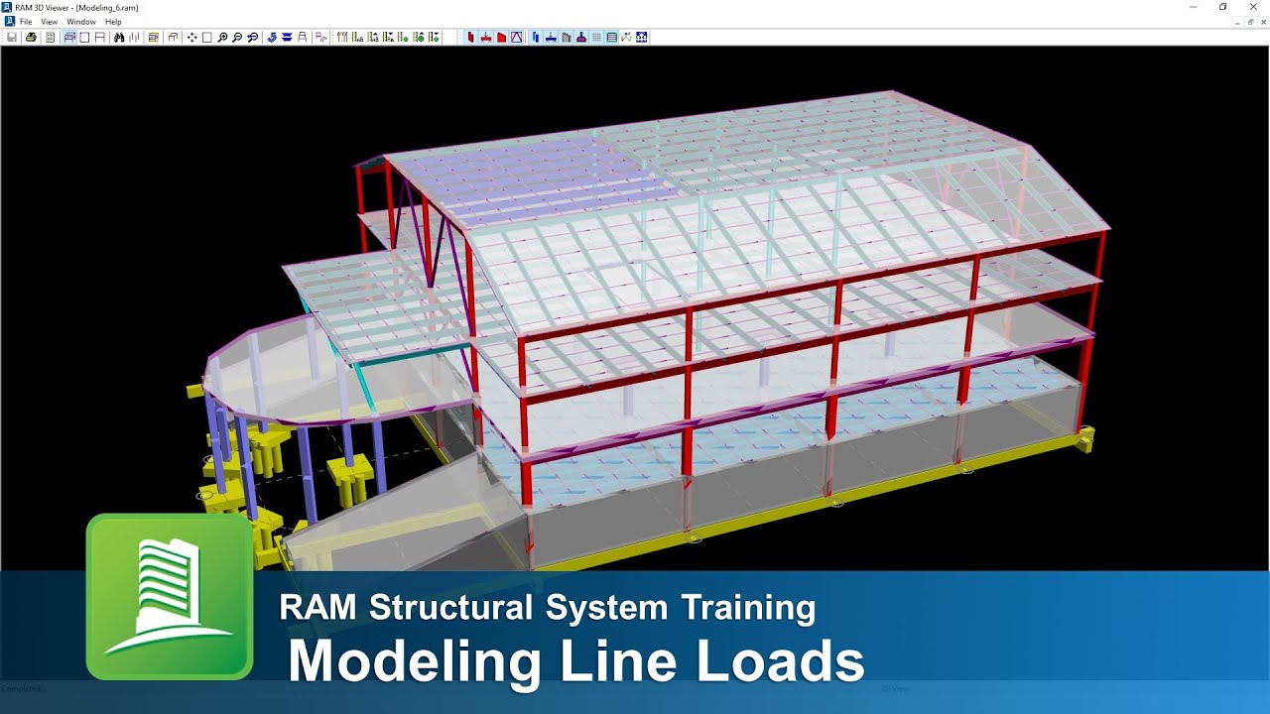The image size is (1270, 714).
Task: Toggle the braces display icon
Action: [x=516, y=38]
